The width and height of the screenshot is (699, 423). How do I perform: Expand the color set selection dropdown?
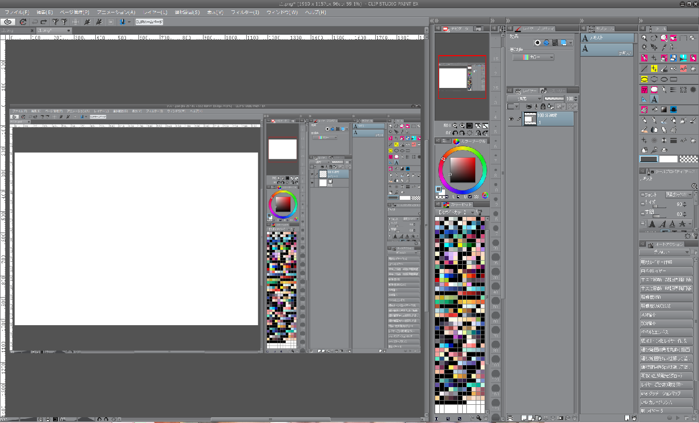coord(455,212)
